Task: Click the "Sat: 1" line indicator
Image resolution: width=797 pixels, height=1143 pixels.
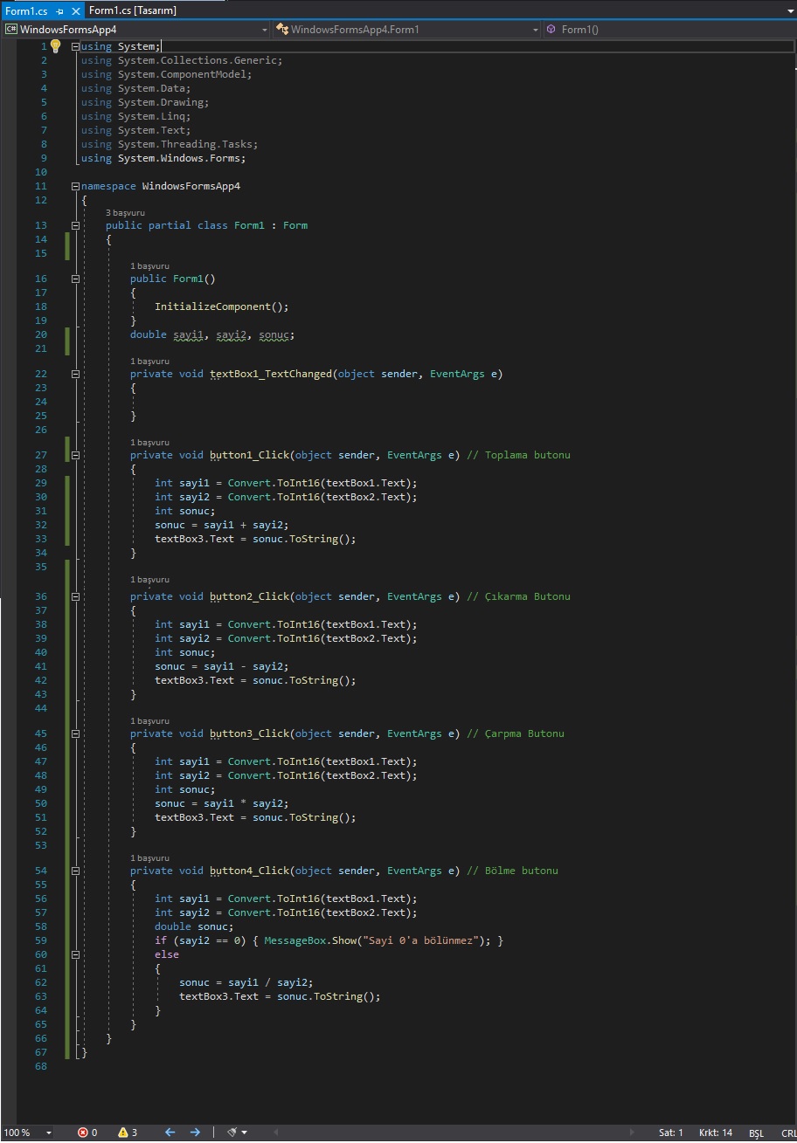Action: coord(671,1133)
